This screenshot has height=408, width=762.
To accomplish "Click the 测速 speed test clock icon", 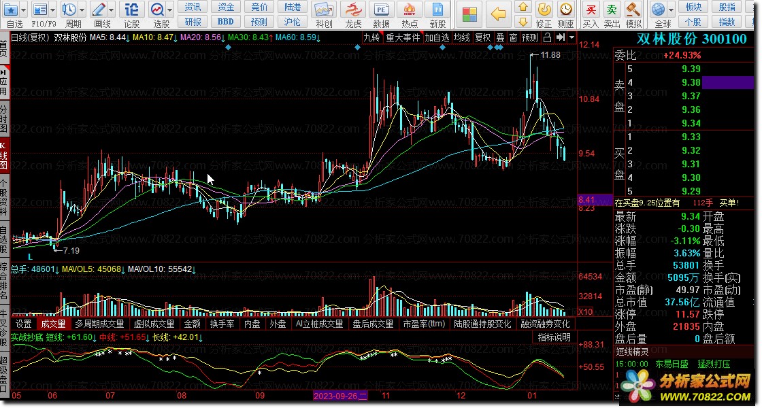I will pos(565,10).
